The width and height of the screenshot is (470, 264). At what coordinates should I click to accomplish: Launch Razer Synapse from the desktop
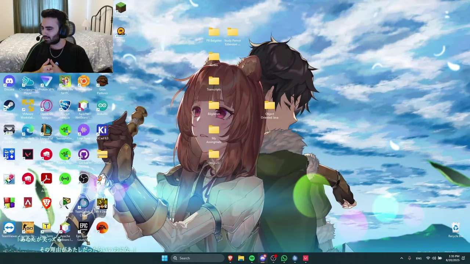(x=65, y=156)
